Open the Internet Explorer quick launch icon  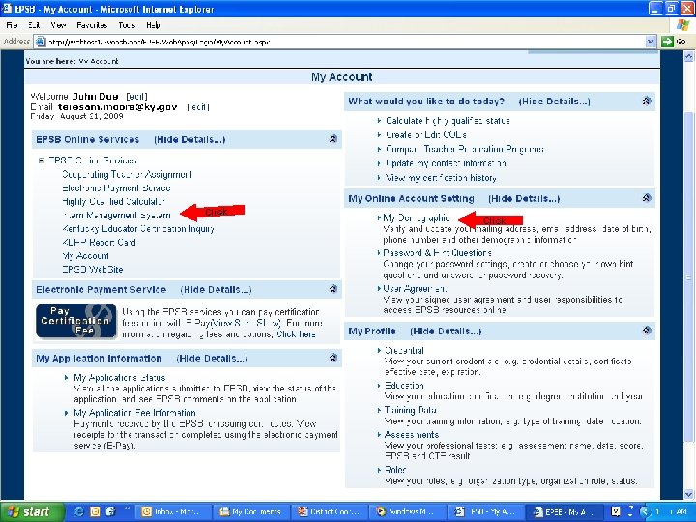pyautogui.click(x=79, y=511)
